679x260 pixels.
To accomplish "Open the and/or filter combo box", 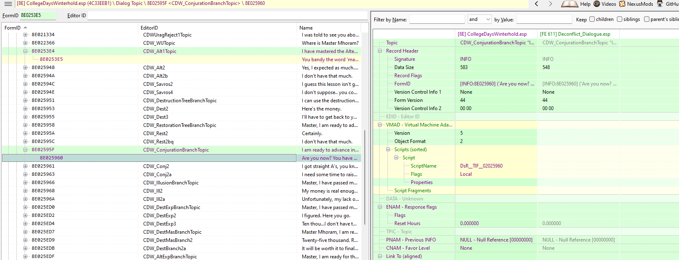I will coord(480,19).
